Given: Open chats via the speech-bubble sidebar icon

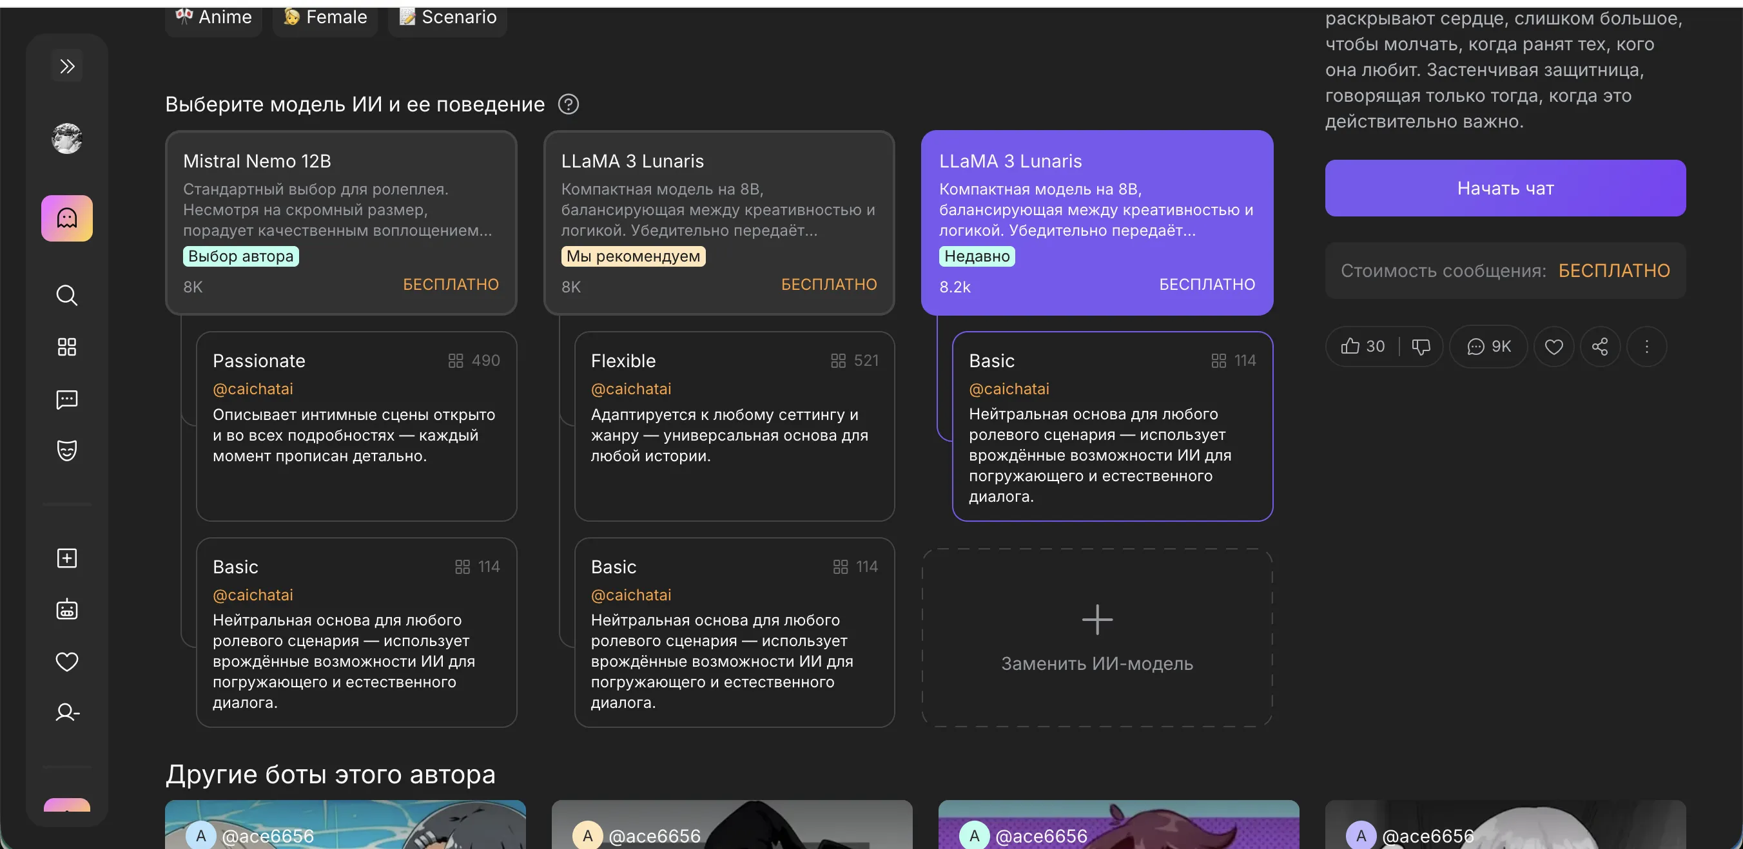Looking at the screenshot, I should click(67, 399).
